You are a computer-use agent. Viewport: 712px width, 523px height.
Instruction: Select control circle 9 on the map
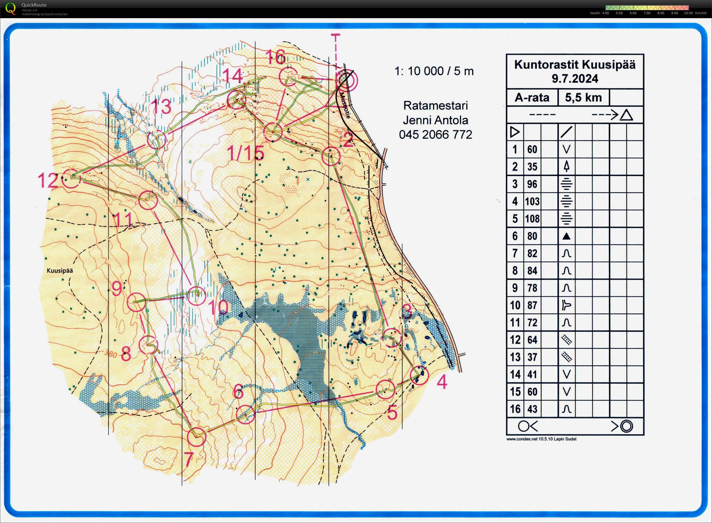point(136,302)
